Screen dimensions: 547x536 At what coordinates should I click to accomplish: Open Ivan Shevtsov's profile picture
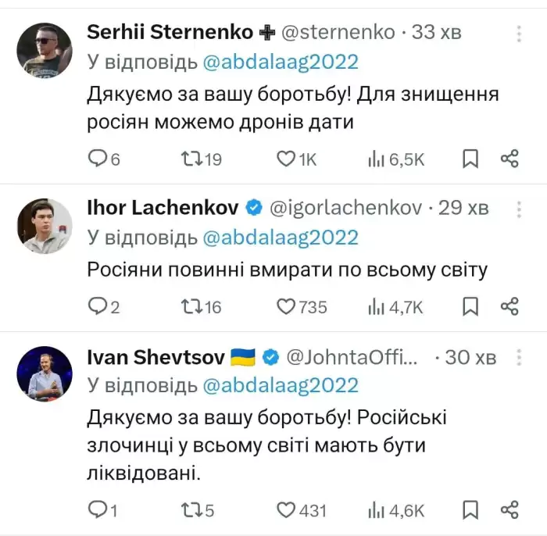pos(45,373)
